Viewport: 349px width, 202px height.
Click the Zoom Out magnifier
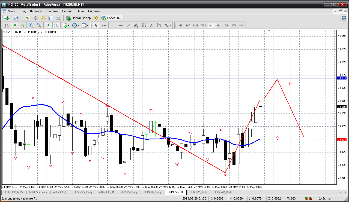39,25
